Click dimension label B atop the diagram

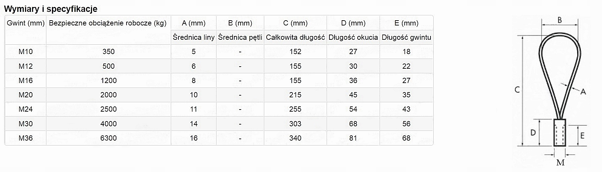tap(559, 20)
